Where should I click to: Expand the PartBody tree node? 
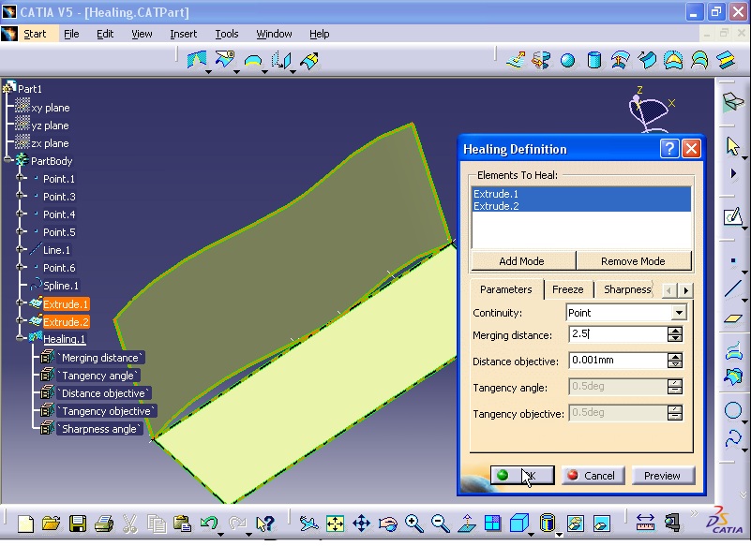[x=8, y=160]
